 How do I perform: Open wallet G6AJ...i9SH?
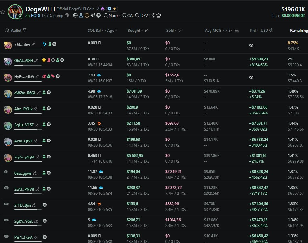click(23, 61)
